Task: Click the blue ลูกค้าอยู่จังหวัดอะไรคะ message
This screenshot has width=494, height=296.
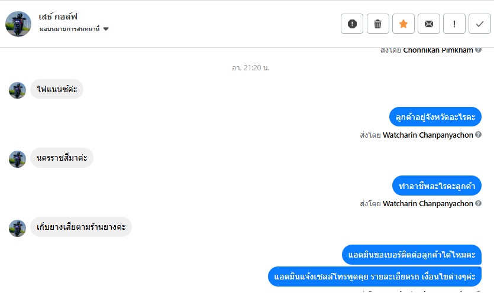Action: (x=435, y=117)
